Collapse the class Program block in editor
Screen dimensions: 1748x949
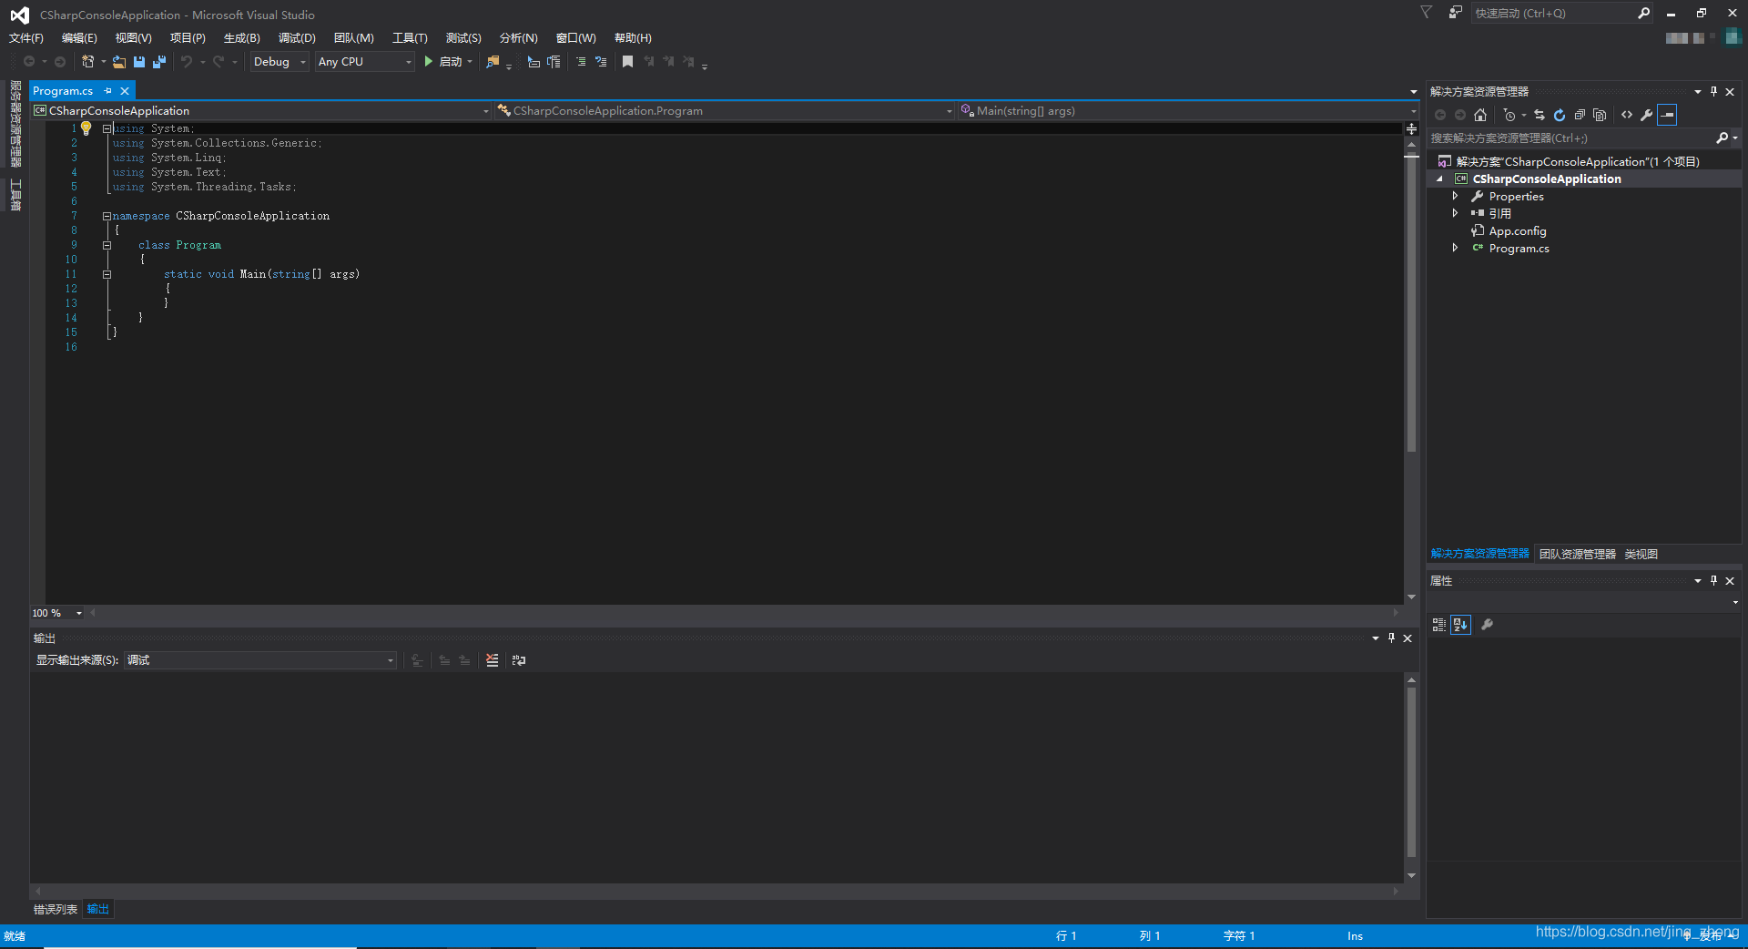point(107,245)
